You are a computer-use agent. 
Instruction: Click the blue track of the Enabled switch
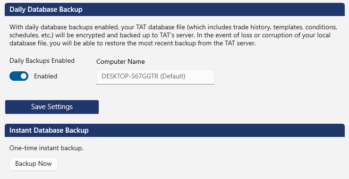(x=15, y=76)
